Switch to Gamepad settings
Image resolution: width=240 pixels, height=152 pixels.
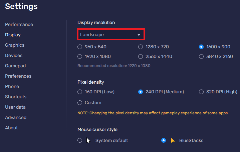15,66
